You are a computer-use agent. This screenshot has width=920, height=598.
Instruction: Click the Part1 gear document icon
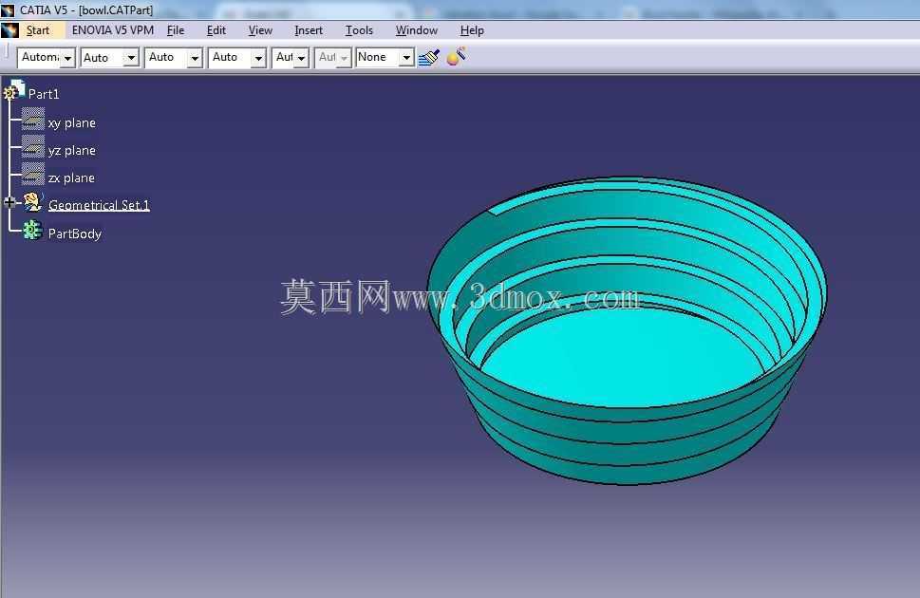pos(14,90)
